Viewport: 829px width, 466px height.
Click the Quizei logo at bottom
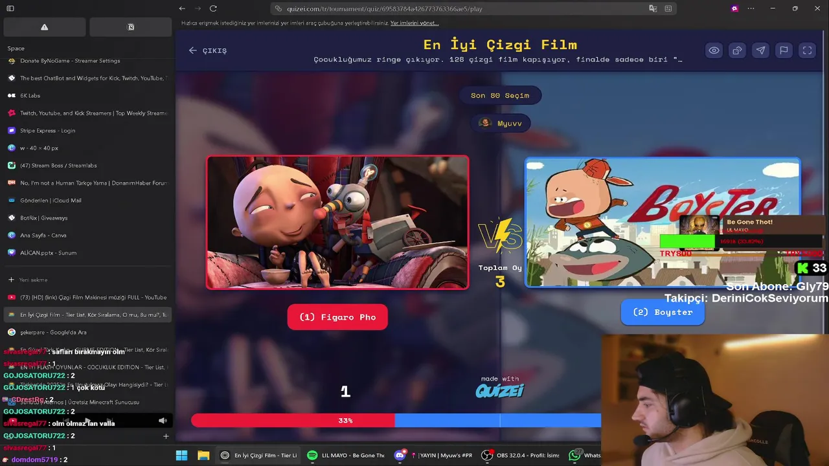[499, 391]
